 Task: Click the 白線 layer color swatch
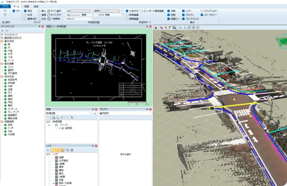[x=57, y=158]
